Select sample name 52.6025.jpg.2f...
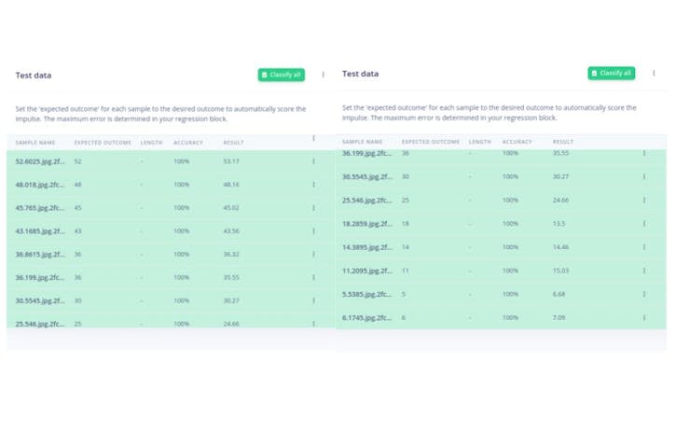Image resolution: width=690 pixels, height=432 pixels. click(40, 161)
